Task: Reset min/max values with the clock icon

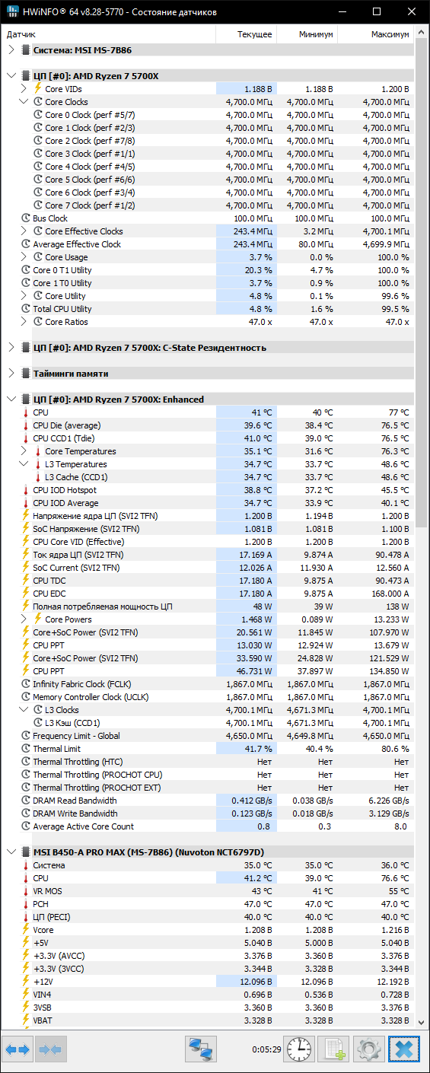Action: pyautogui.click(x=299, y=1049)
